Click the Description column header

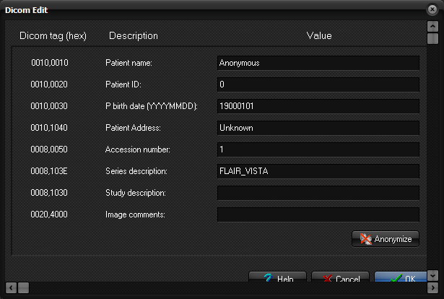[133, 35]
